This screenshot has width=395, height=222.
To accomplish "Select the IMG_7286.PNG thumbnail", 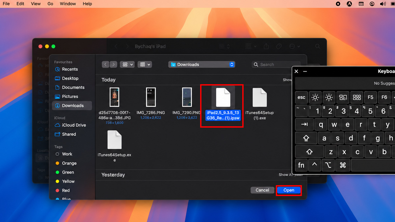I will tap(151, 97).
